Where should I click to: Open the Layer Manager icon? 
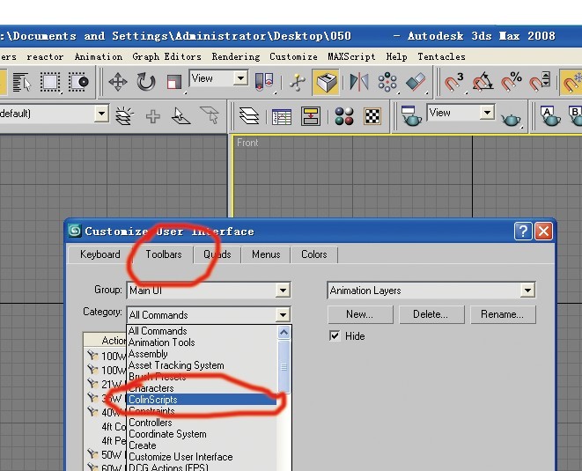(248, 116)
